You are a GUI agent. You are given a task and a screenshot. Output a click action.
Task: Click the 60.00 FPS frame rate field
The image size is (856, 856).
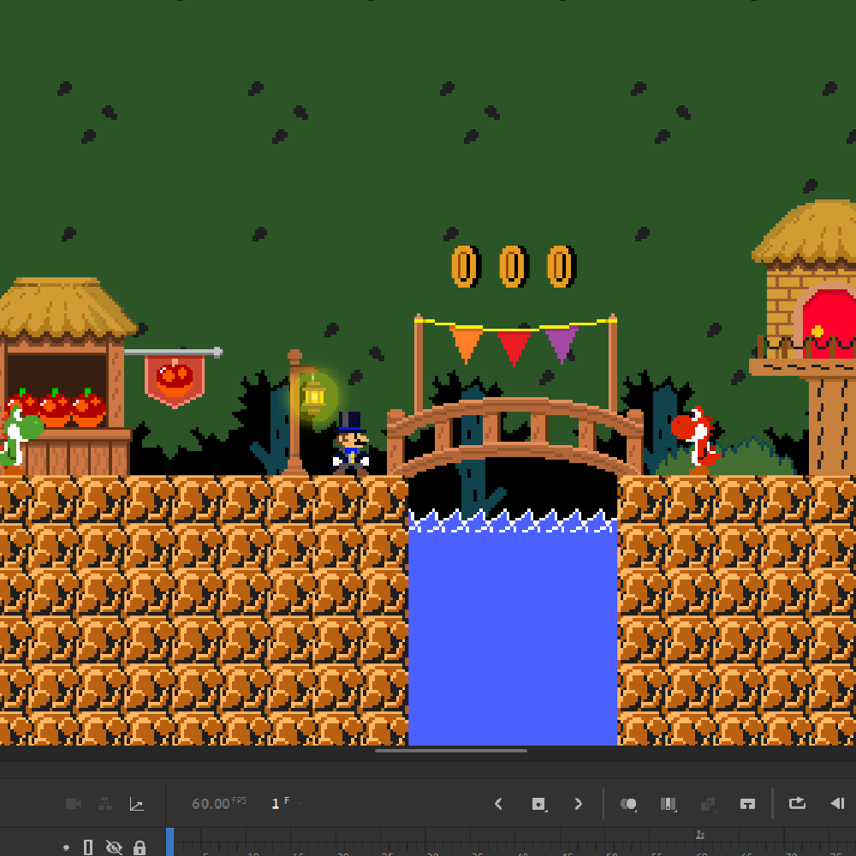point(211,804)
